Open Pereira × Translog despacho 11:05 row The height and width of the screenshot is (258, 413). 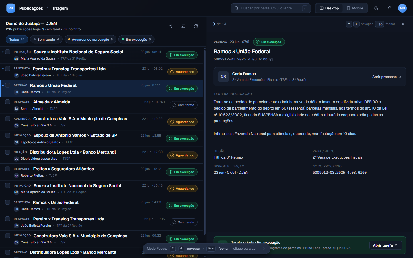point(102,222)
